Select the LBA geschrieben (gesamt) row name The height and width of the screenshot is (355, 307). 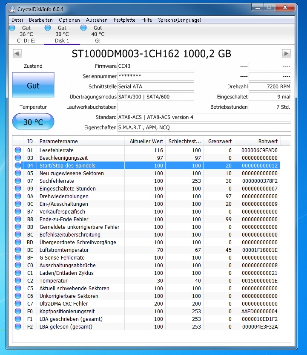71,319
